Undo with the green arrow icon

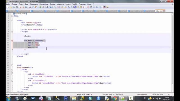(40, 7)
